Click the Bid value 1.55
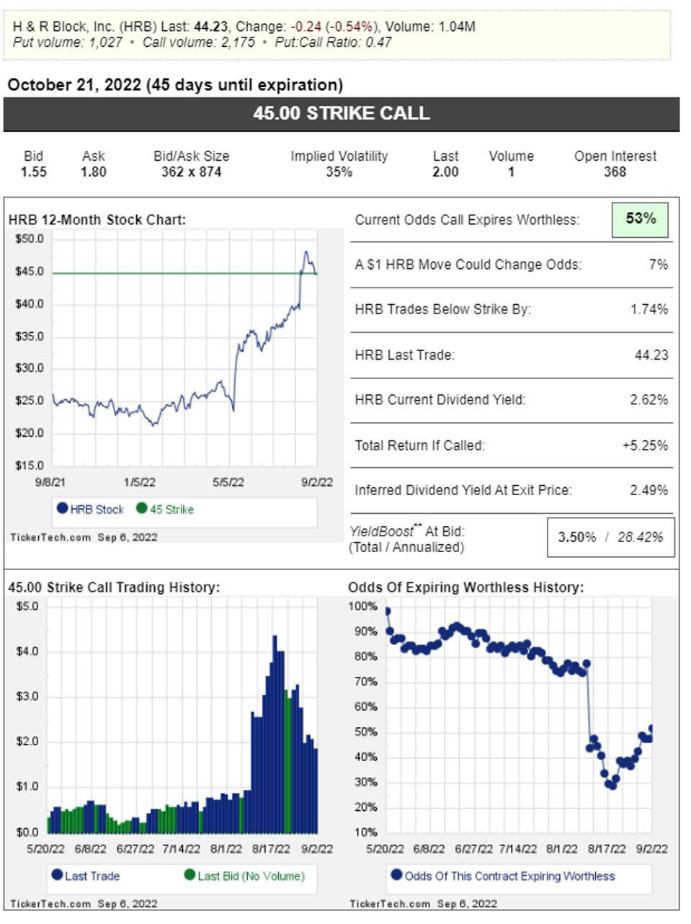Viewport: 691px width, 924px height. [34, 172]
